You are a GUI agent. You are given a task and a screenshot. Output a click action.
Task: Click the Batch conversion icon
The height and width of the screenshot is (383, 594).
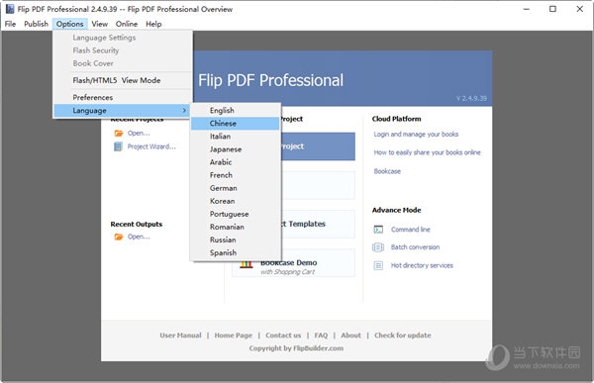pos(378,247)
